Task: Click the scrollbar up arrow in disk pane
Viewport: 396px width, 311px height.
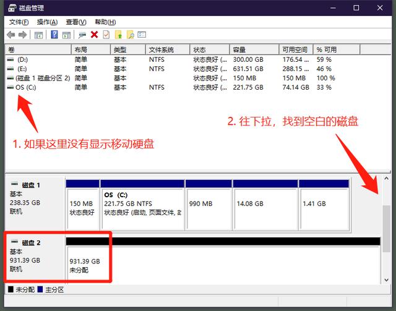Action: click(386, 178)
